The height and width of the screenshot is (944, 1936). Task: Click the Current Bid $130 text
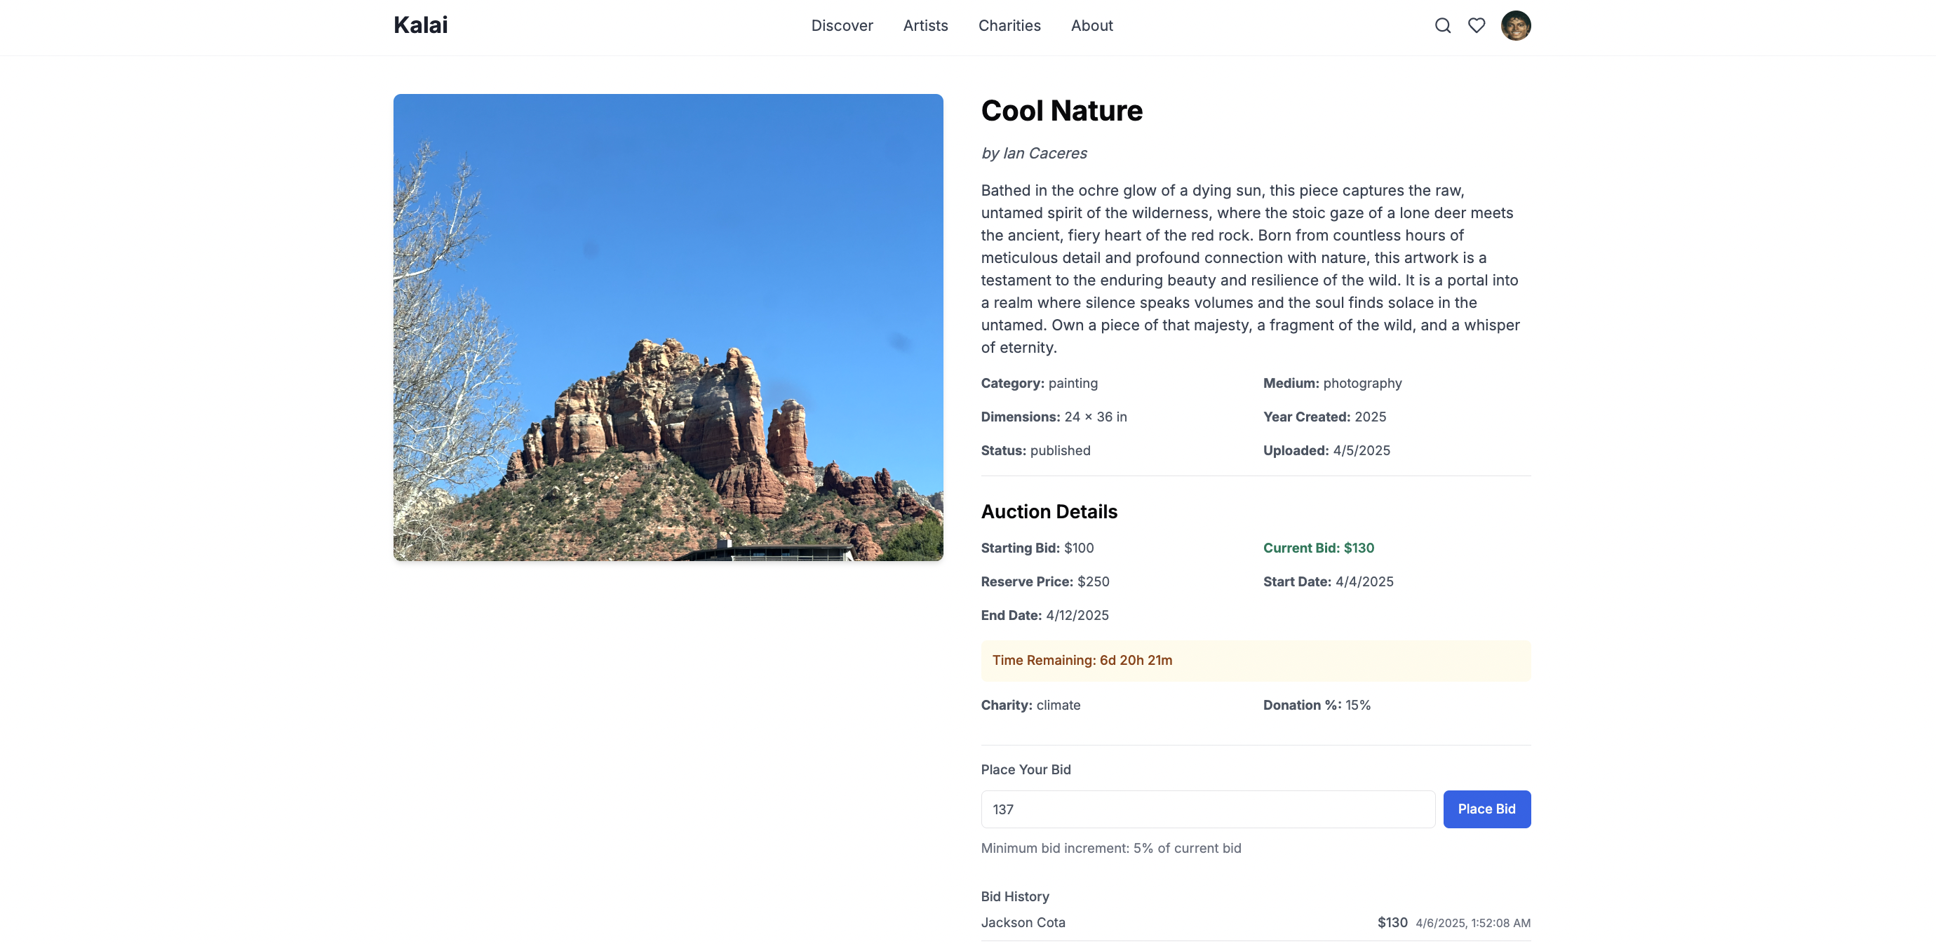pyautogui.click(x=1318, y=548)
